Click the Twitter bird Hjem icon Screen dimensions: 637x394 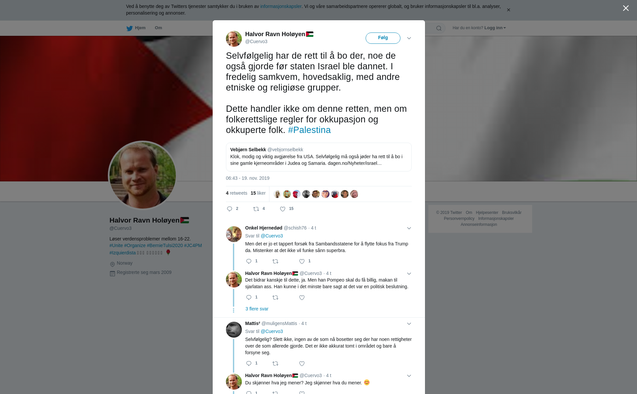click(x=129, y=28)
